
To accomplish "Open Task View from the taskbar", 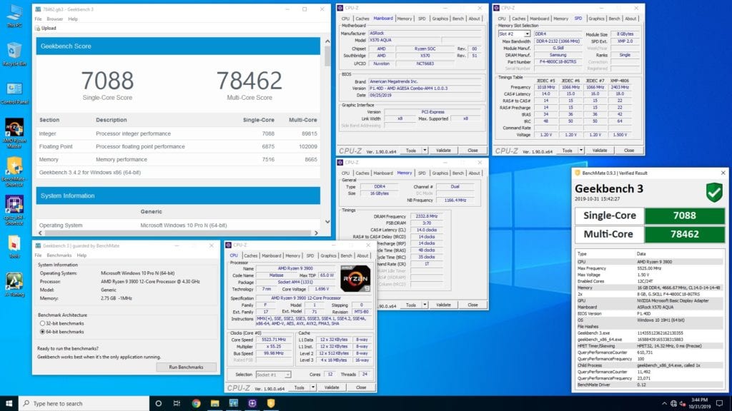I will tap(177, 404).
